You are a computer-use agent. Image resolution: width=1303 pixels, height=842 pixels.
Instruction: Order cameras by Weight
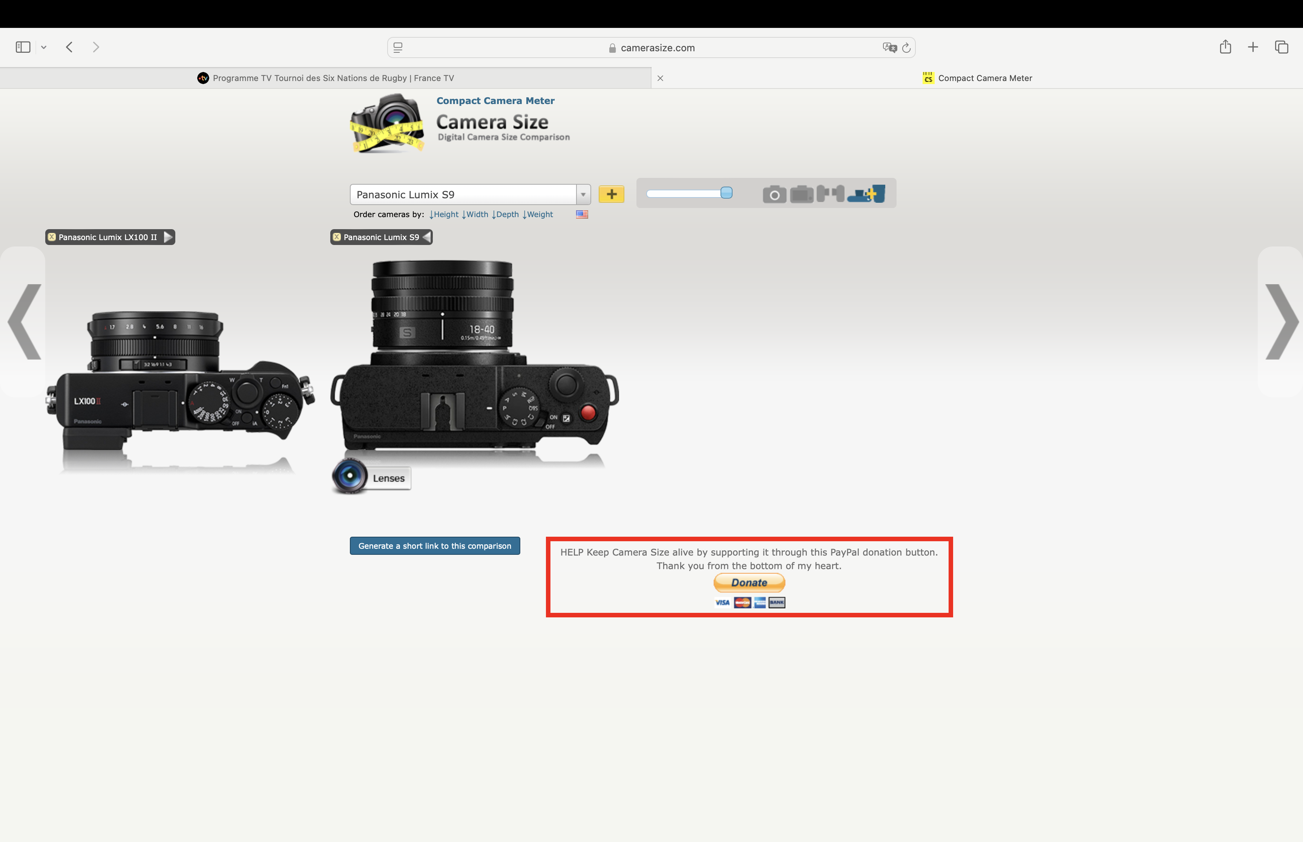[538, 214]
